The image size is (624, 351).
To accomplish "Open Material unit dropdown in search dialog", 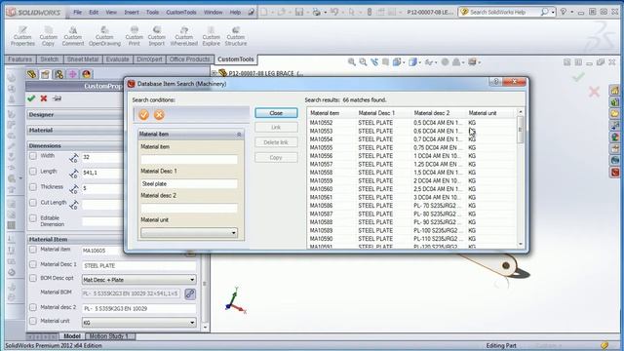I will (189, 233).
